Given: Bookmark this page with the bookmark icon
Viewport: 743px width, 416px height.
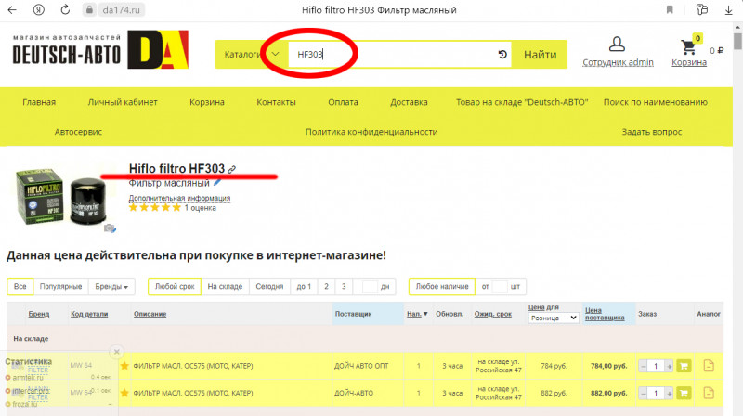Looking at the screenshot, I should 670,9.
